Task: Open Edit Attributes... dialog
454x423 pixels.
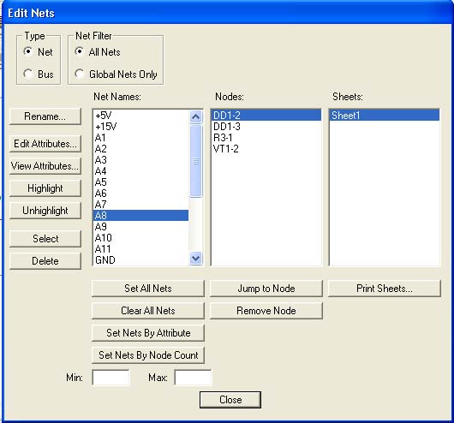Action: 45,144
